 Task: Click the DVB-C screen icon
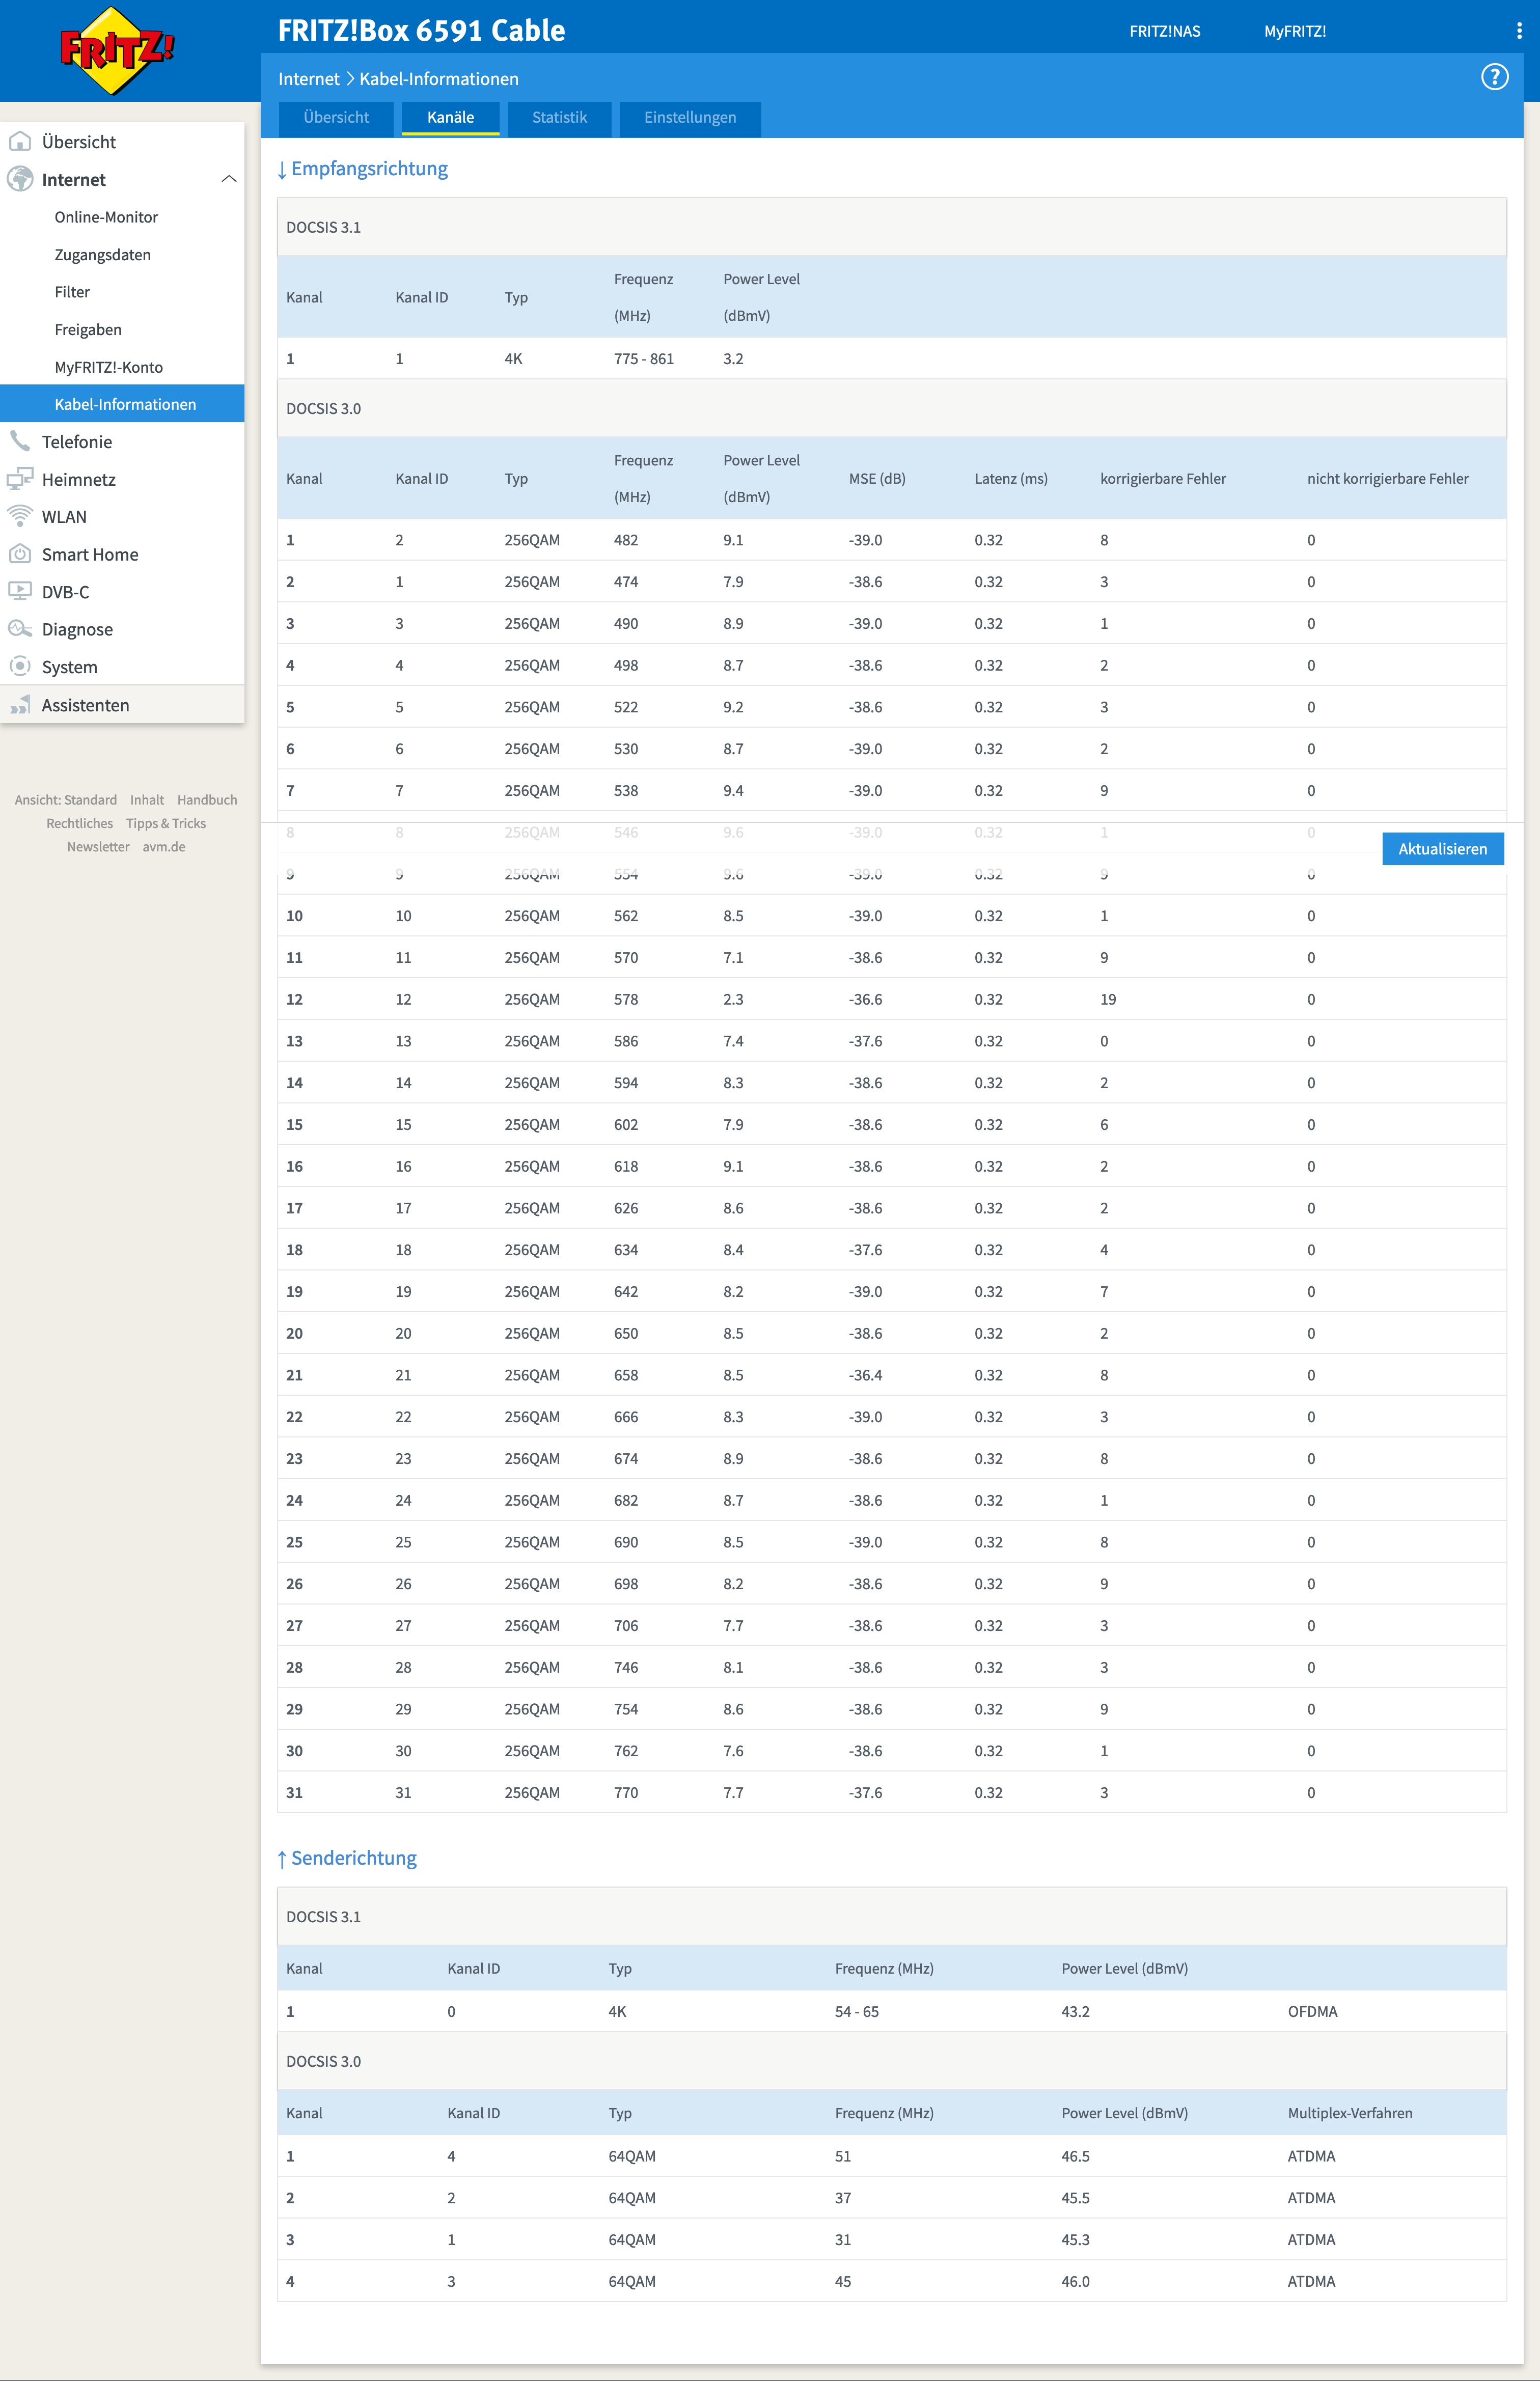20,591
